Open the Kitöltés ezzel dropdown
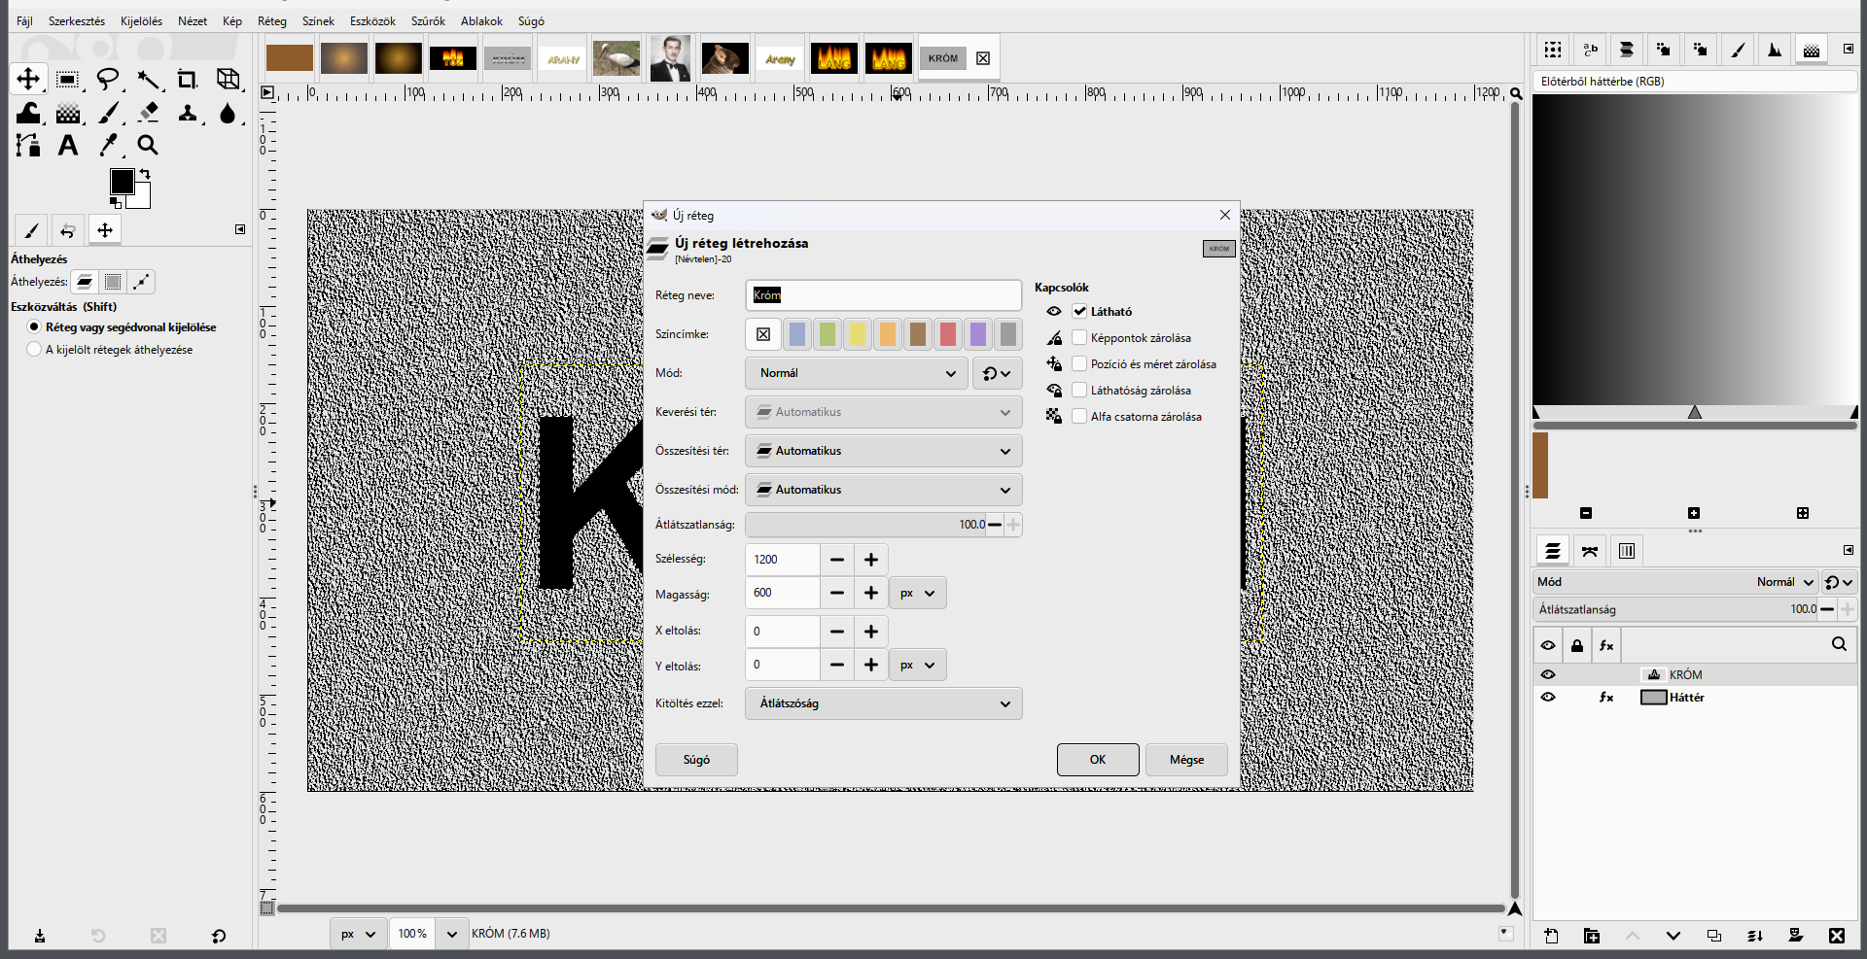This screenshot has width=1867, height=959. [x=884, y=703]
